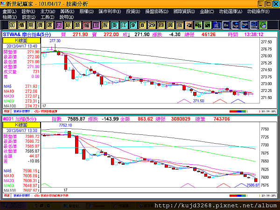Image resolution: width=280 pixels, height=210 pixels.
Task: Click the 2012/04/17 13:40 date field
Action: coord(22,46)
